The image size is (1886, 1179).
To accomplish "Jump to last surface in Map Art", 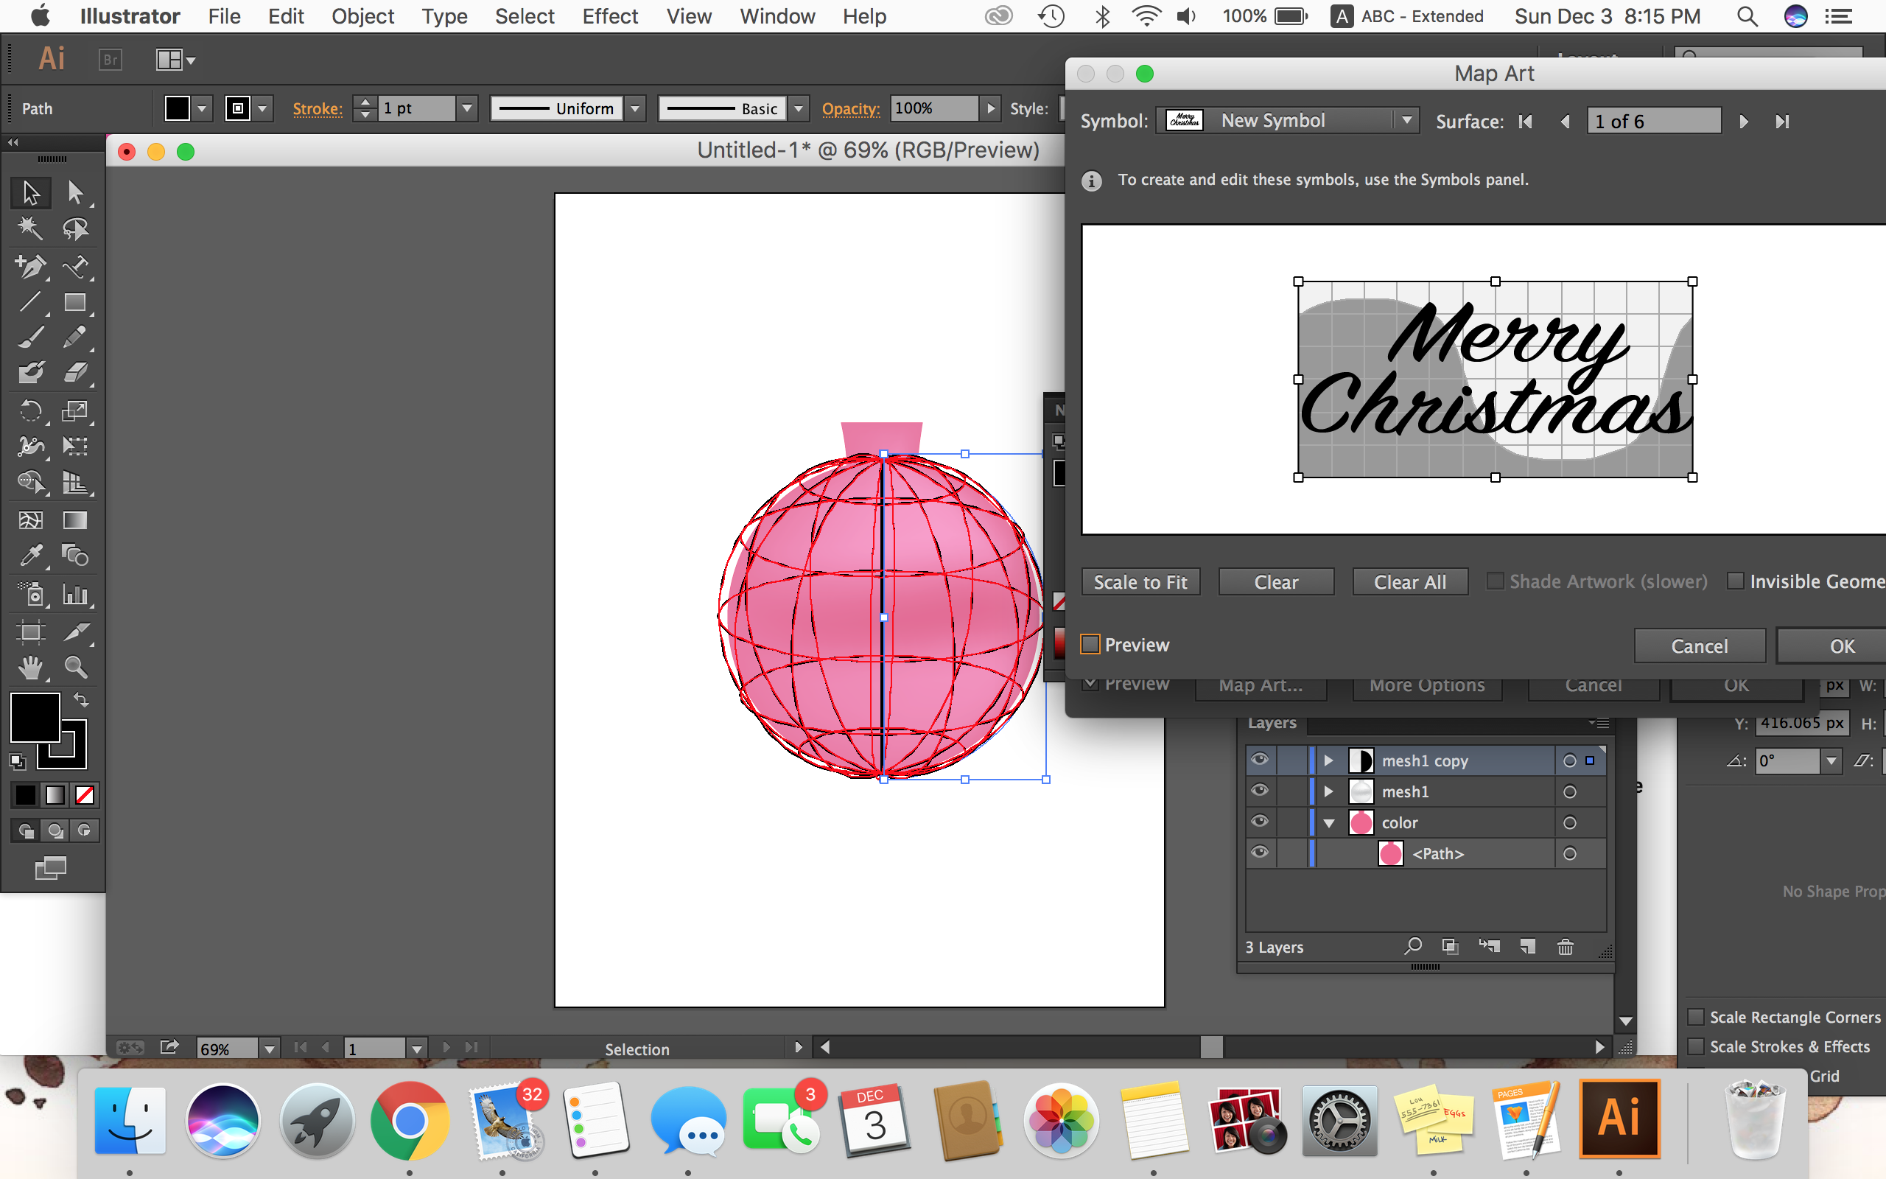I will (x=1781, y=122).
